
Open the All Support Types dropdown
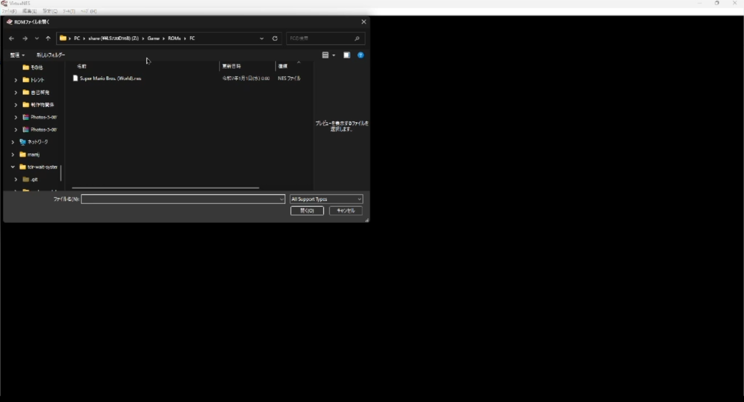point(326,199)
